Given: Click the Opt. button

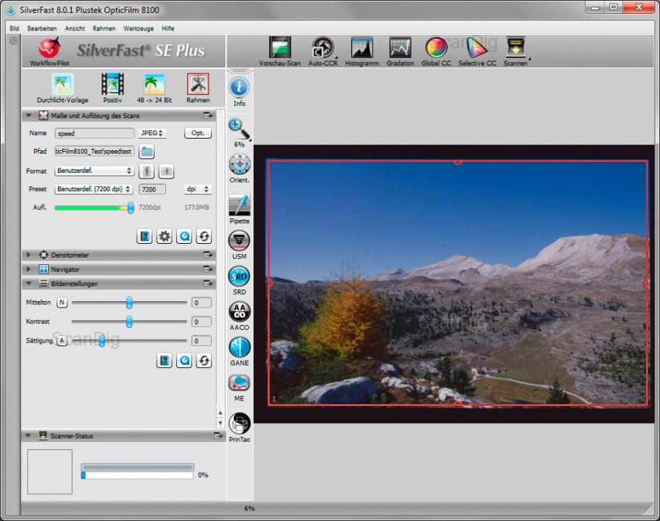Looking at the screenshot, I should (x=198, y=134).
